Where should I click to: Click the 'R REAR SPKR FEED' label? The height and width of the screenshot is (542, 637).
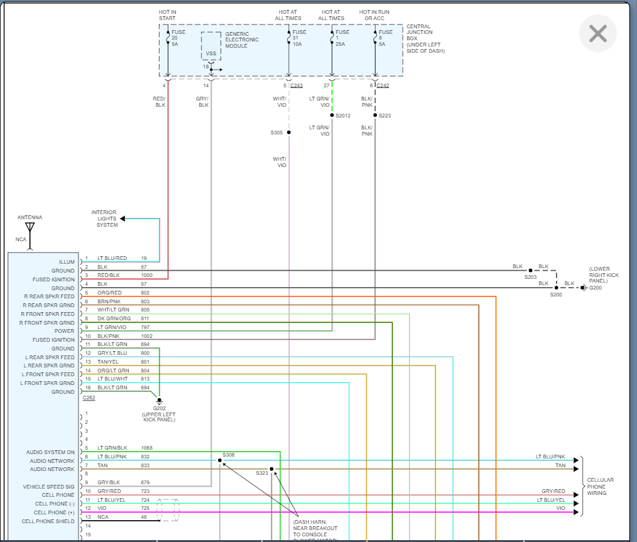coord(49,296)
